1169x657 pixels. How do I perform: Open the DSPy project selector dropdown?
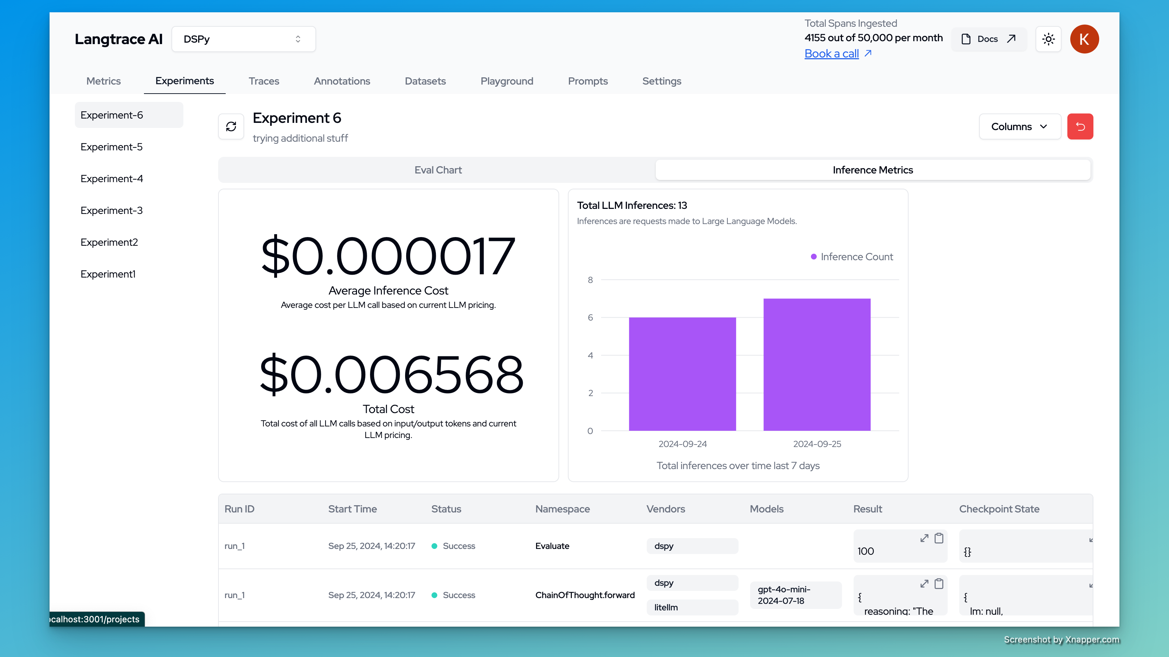tap(243, 39)
